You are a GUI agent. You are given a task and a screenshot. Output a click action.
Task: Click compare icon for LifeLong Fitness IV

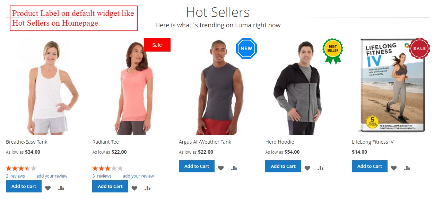tap(407, 168)
